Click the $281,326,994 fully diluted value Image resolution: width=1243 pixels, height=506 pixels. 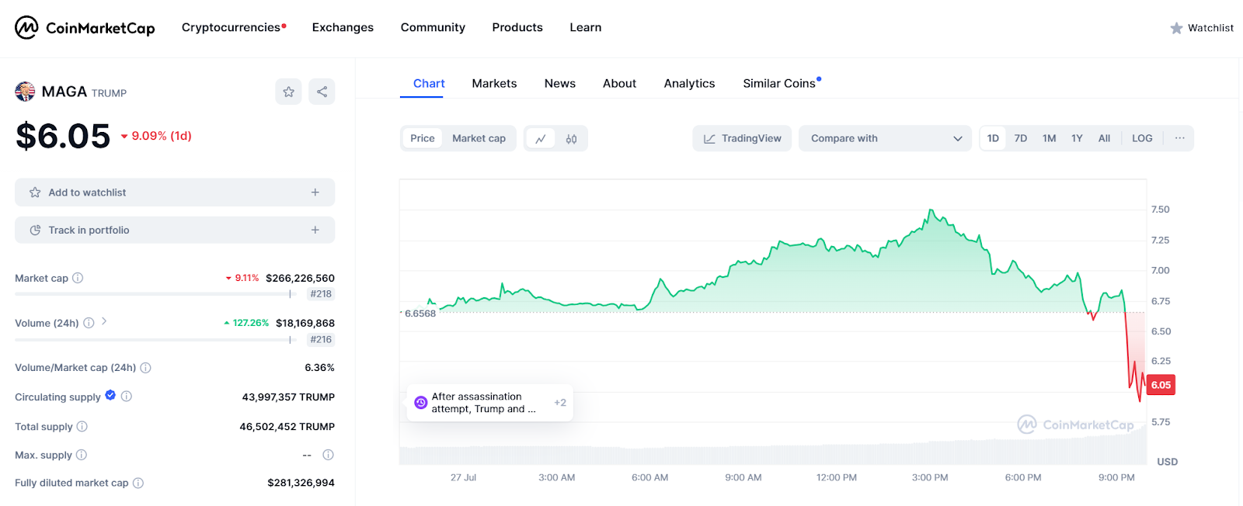pos(301,483)
